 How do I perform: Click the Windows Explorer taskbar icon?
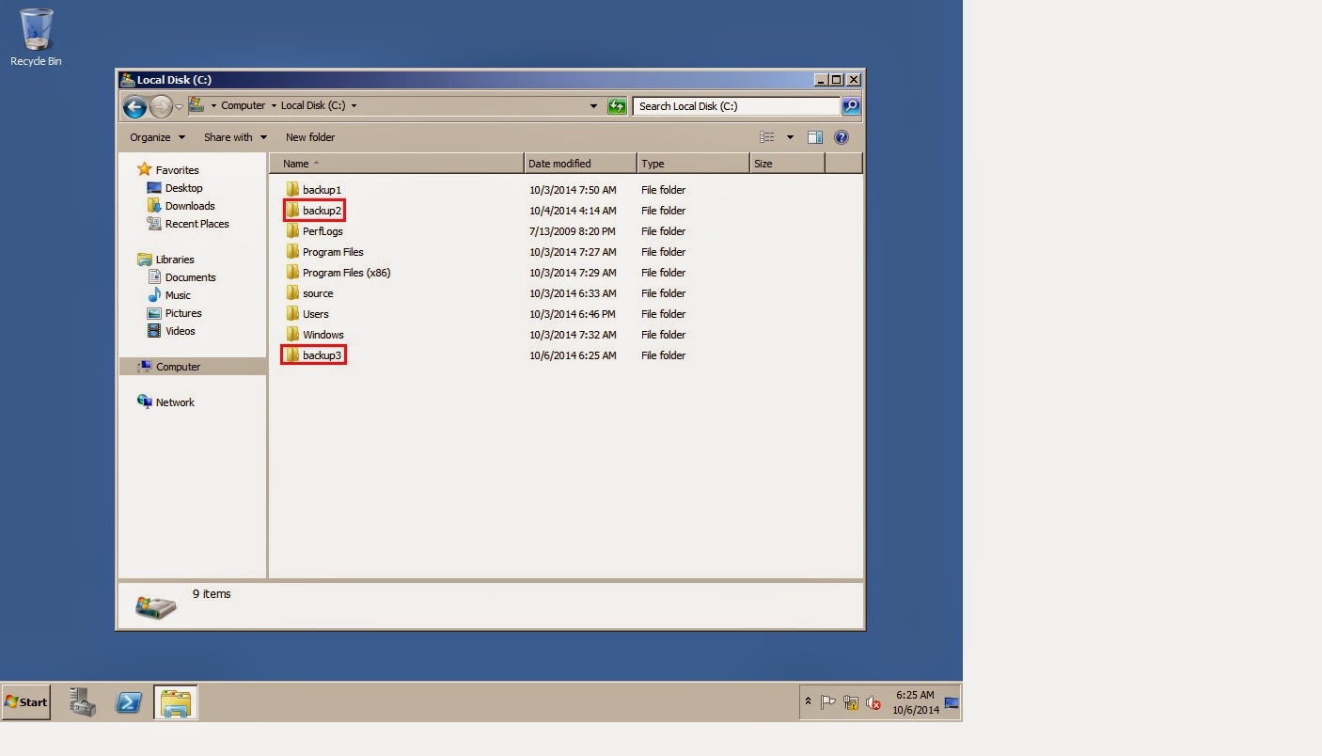coord(176,702)
